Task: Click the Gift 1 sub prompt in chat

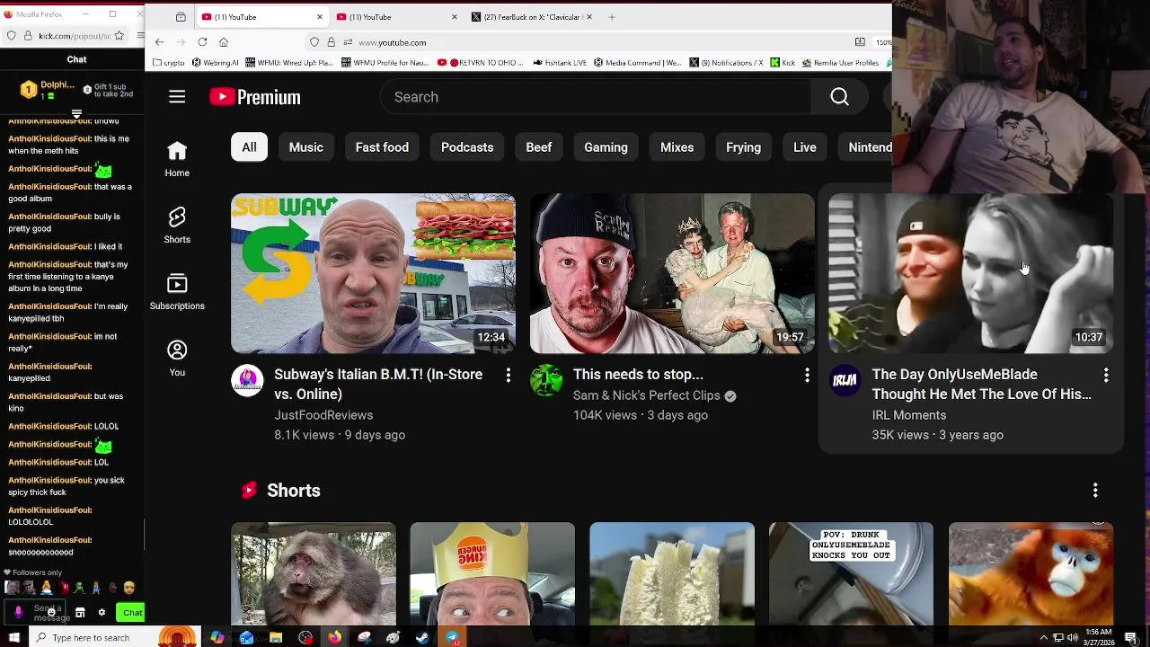Action: 108,91
